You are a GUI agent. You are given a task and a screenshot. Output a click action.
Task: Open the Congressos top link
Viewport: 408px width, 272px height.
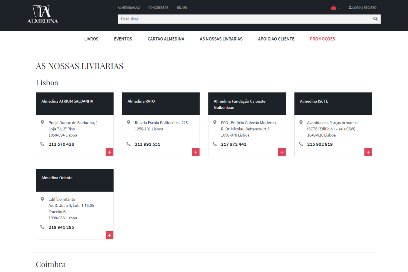(158, 7)
